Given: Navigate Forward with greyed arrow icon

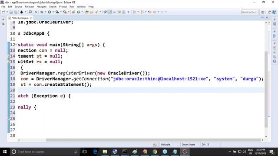Looking at the screenshot, I should tap(162, 12).
